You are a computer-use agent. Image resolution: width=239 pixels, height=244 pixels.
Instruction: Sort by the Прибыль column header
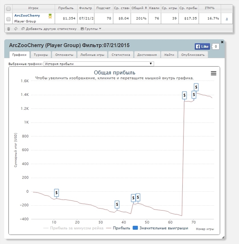coord(66,8)
